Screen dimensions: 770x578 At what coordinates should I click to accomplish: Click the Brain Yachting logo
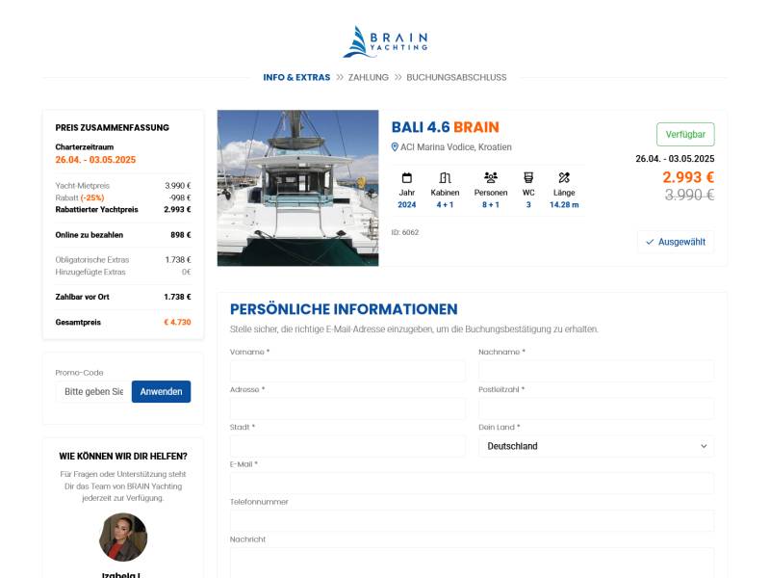[385, 41]
